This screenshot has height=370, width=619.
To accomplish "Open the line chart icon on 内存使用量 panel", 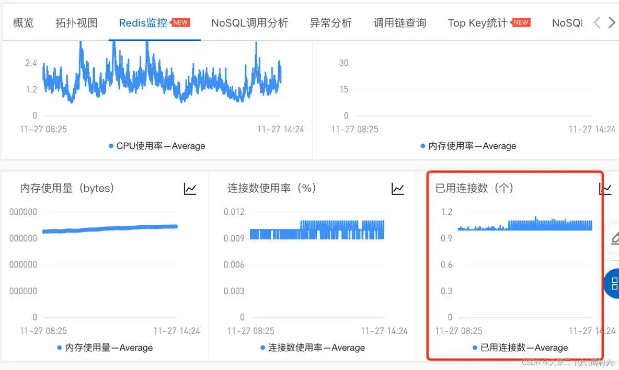I will (190, 189).
